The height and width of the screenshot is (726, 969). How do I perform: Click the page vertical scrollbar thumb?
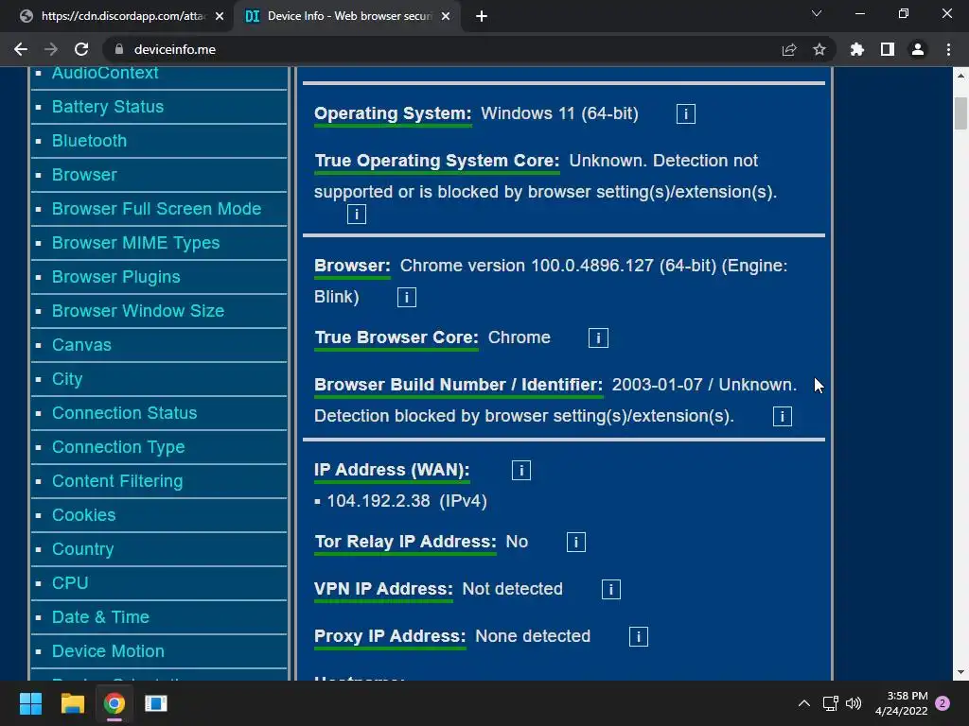(x=960, y=113)
